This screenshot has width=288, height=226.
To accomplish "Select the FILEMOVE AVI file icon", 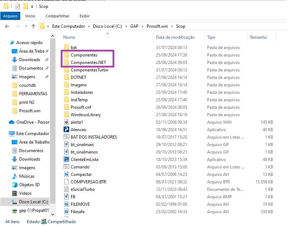I will (66, 204).
